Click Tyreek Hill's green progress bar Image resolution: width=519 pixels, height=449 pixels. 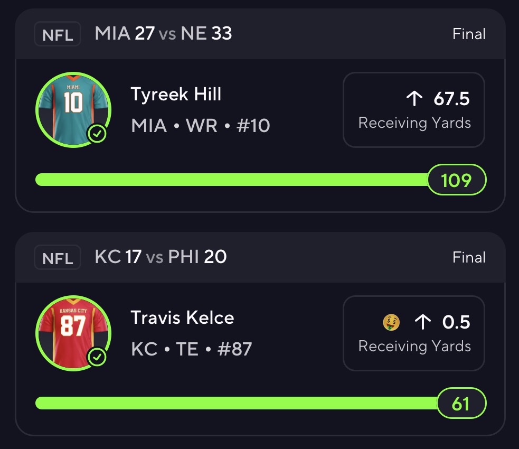[x=231, y=180]
